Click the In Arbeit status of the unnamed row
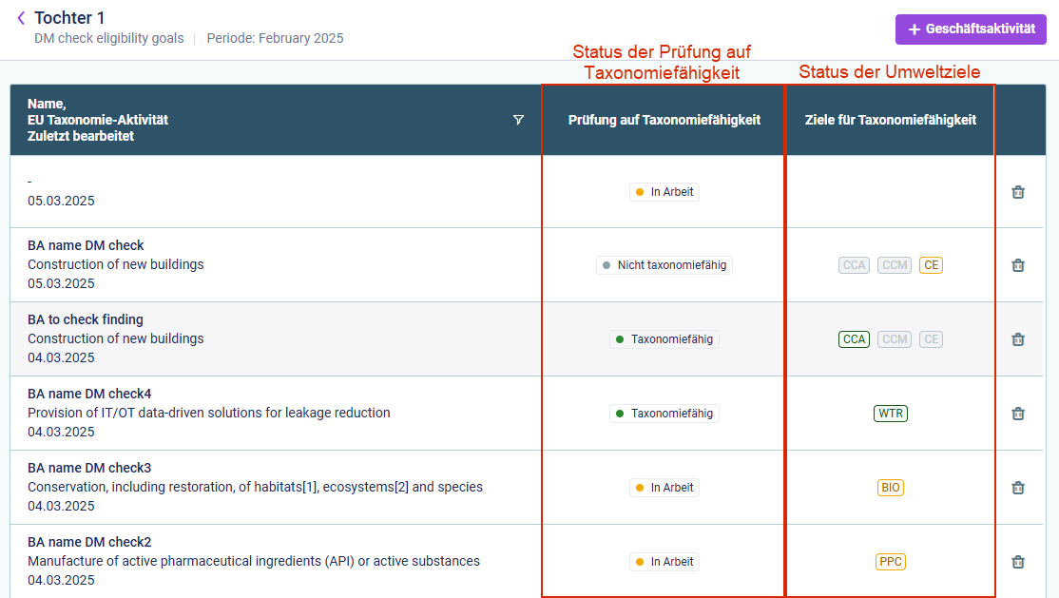1059x598 pixels. (x=664, y=192)
